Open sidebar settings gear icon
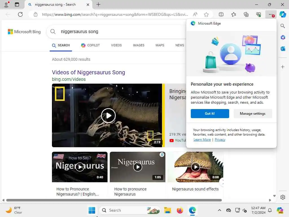The width and height of the screenshot is (289, 217). 283,197
